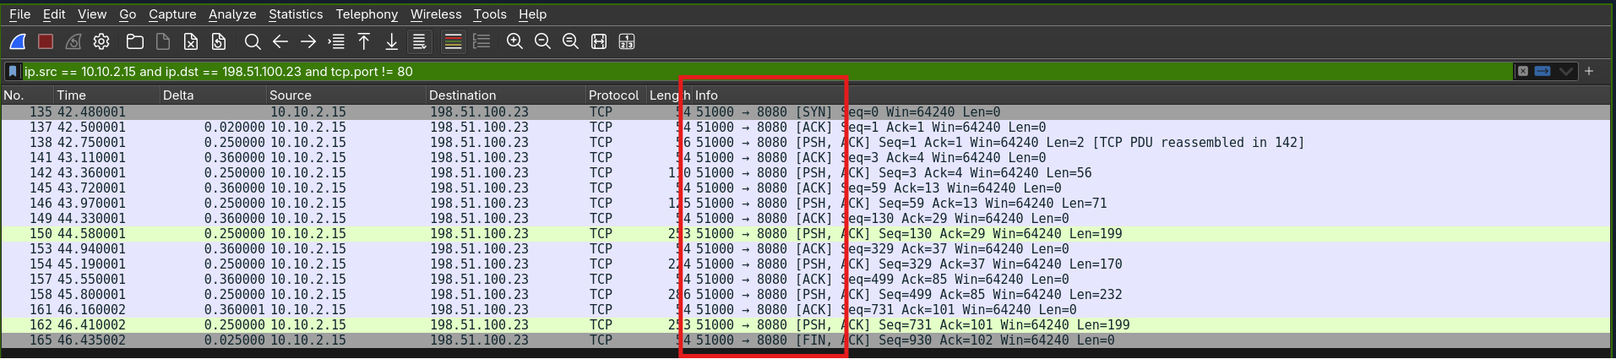Open the display filter bookmark menu
The width and height of the screenshot is (1616, 359).
pos(13,72)
